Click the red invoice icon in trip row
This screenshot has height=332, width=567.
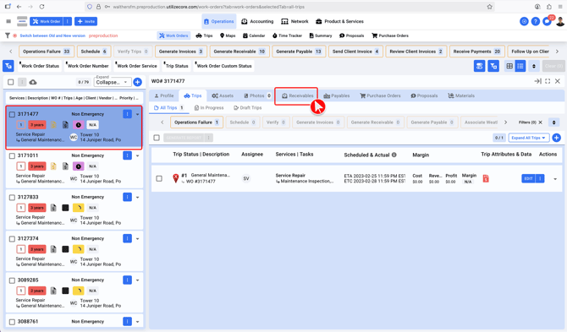(x=486, y=178)
